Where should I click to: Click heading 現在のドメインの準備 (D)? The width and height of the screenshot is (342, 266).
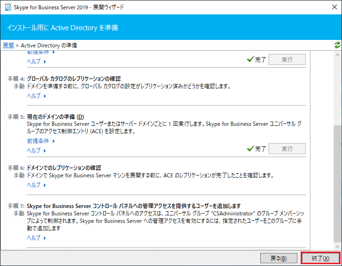click(x=55, y=117)
